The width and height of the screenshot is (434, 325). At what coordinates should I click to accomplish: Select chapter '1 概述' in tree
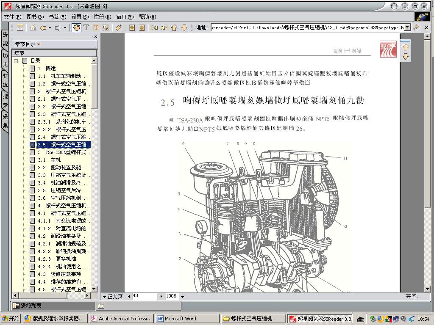(47, 69)
